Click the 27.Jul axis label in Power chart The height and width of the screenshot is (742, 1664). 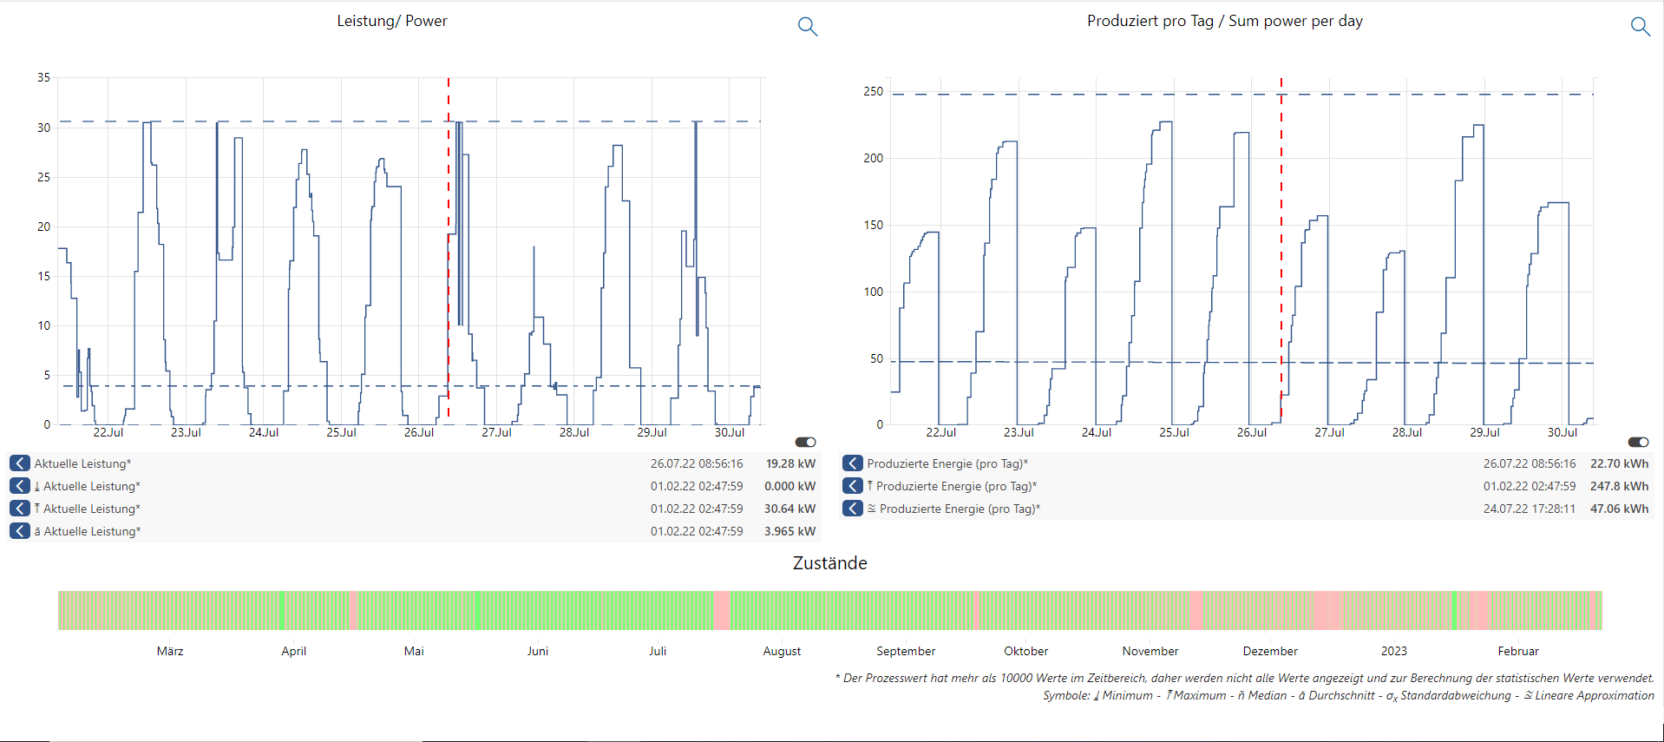[x=496, y=432]
